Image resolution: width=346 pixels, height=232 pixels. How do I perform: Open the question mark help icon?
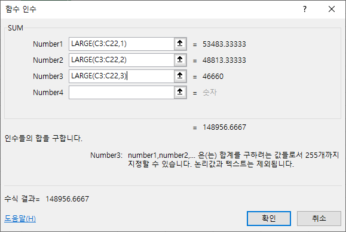305,9
